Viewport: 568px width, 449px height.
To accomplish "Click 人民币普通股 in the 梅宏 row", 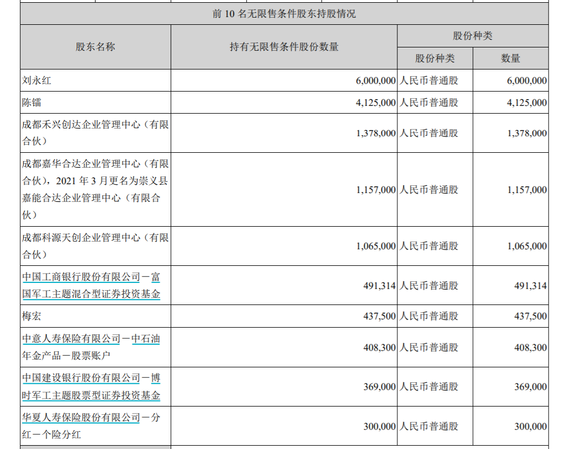I will point(429,316).
